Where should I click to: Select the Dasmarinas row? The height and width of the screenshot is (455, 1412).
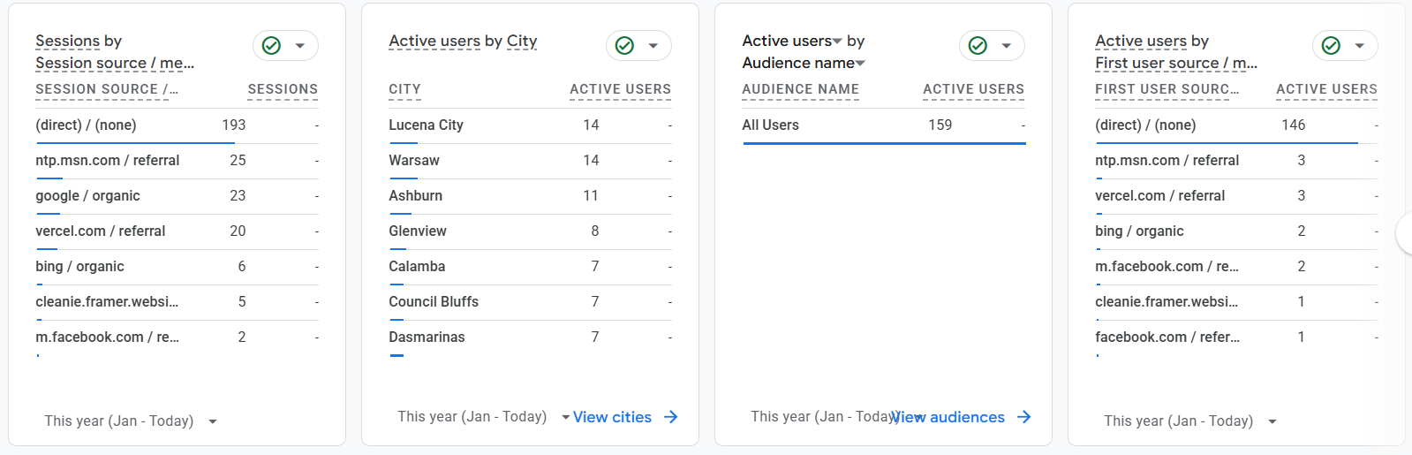[530, 337]
